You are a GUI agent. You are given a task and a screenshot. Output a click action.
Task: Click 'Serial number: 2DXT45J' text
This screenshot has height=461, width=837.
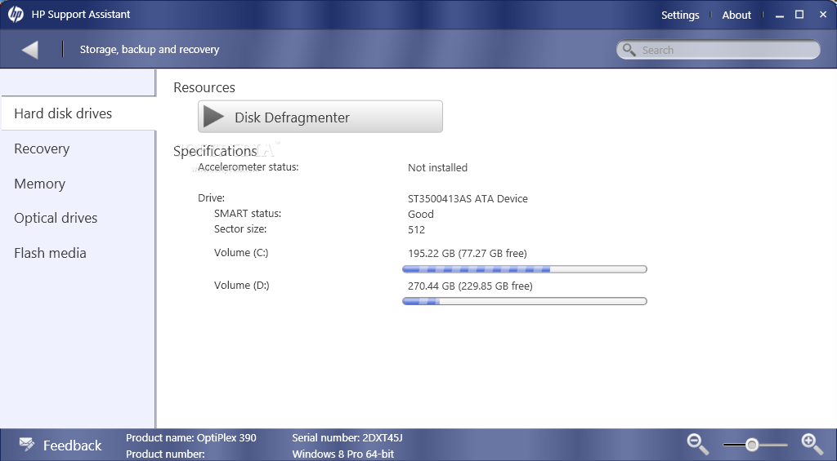point(347,438)
